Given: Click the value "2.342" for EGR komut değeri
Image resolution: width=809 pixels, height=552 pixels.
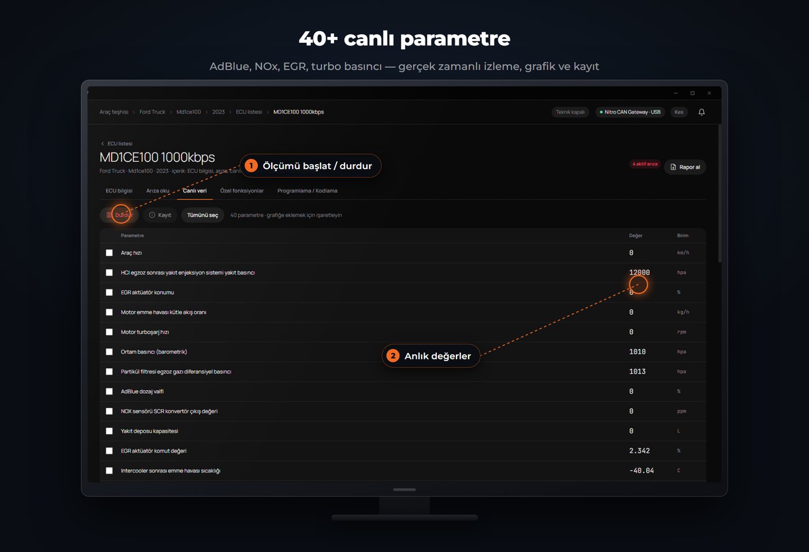Looking at the screenshot, I should (x=639, y=451).
